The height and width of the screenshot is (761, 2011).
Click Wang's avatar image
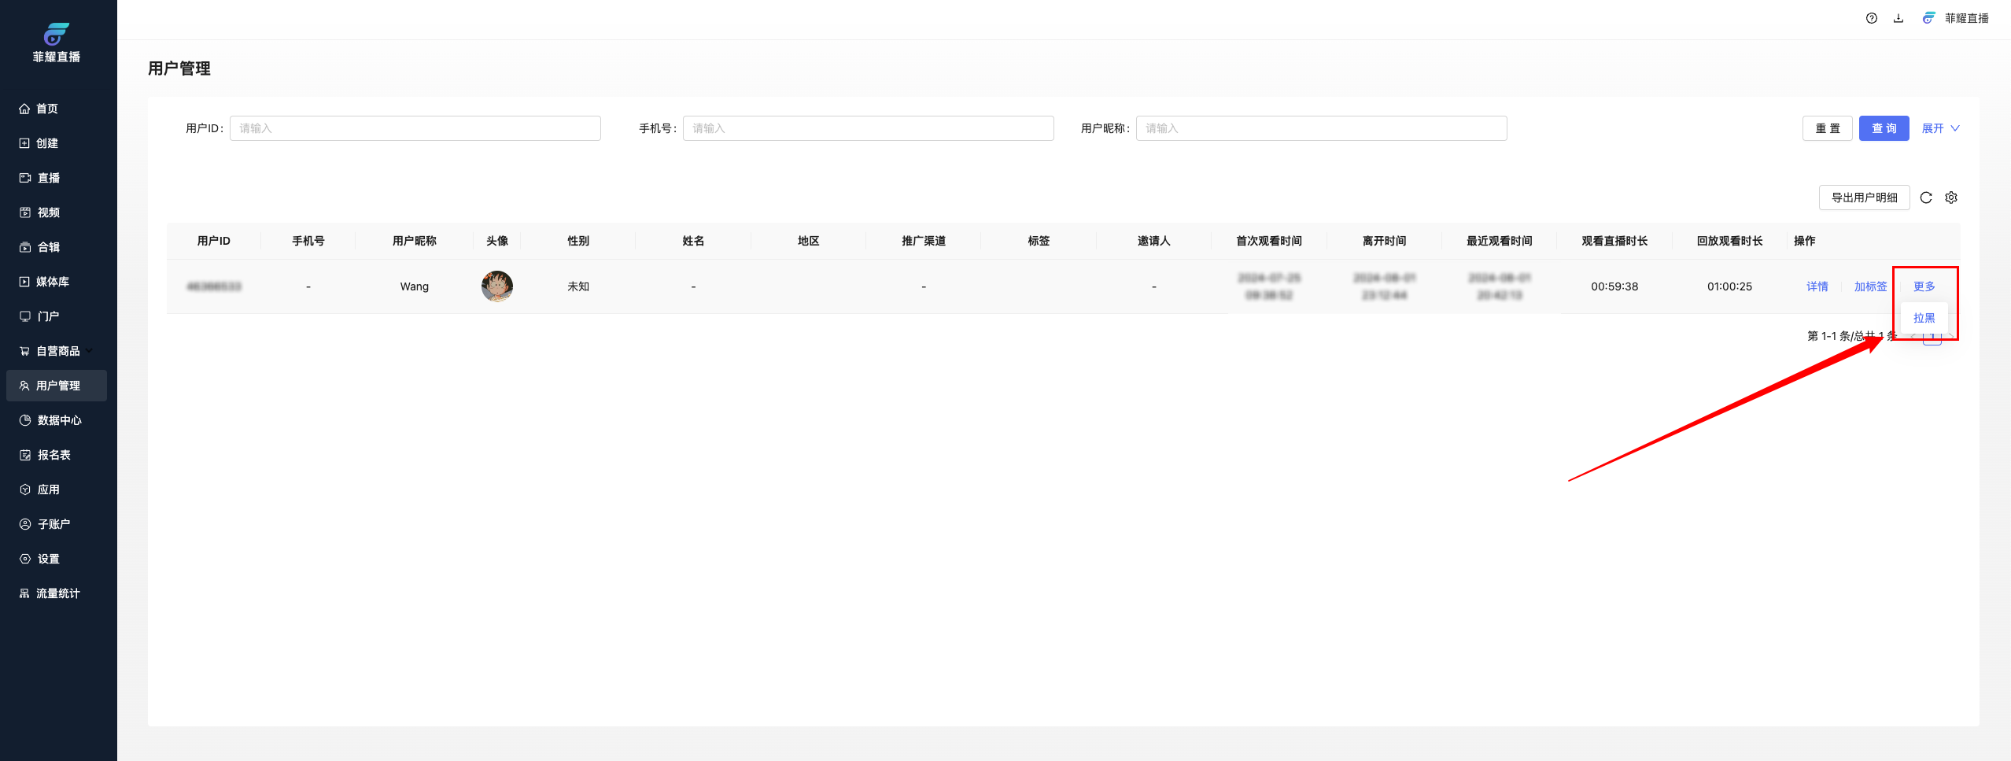(496, 286)
